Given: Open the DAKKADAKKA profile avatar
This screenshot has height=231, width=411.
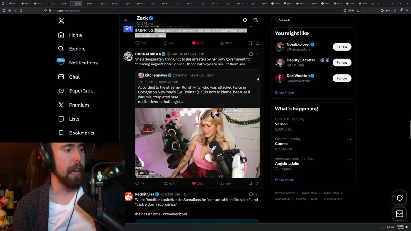Looking at the screenshot, I should click(x=128, y=56).
